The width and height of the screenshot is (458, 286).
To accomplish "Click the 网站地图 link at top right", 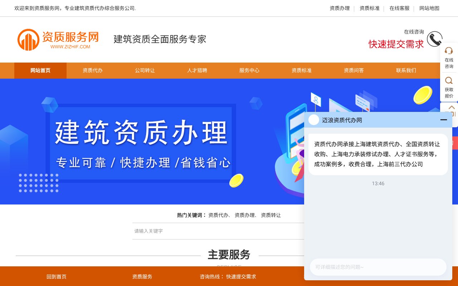I will [429, 8].
